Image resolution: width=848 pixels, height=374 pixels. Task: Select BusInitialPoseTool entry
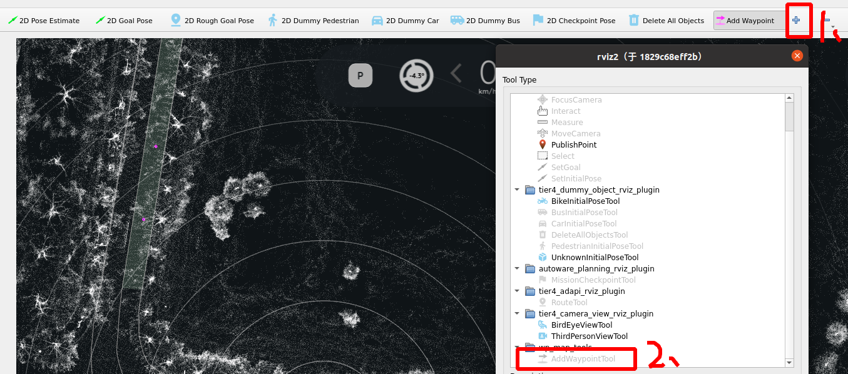[x=578, y=213]
